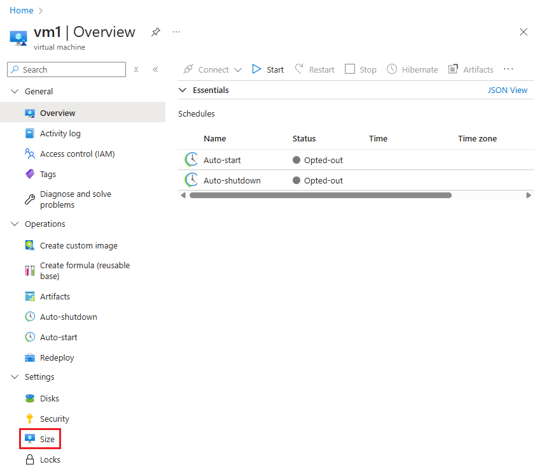The height and width of the screenshot is (467, 537).
Task: Open the Disks settings icon
Action: click(x=31, y=398)
